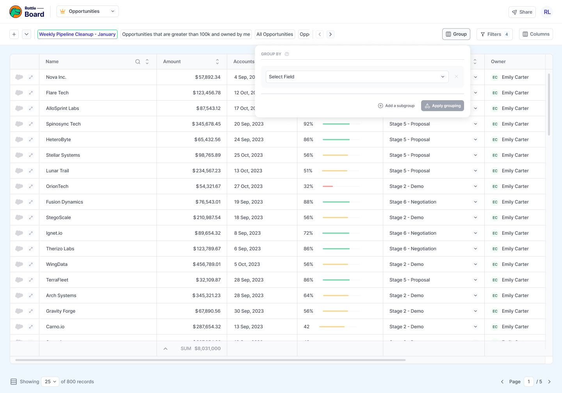Switch to All Opportunities view tab
562x393 pixels.
275,34
